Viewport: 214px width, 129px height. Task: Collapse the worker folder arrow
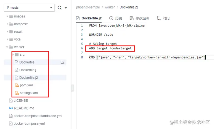point(7,47)
